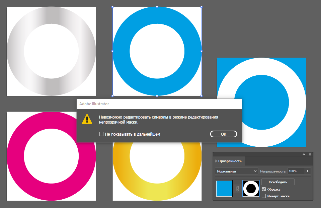Click the 'Adobe Illustrator' dialog title bar
The image size is (321, 208).
(159, 104)
